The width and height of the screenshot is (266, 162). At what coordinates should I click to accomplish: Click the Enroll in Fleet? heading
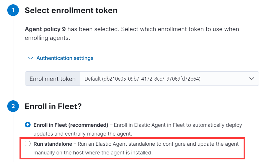click(x=53, y=106)
